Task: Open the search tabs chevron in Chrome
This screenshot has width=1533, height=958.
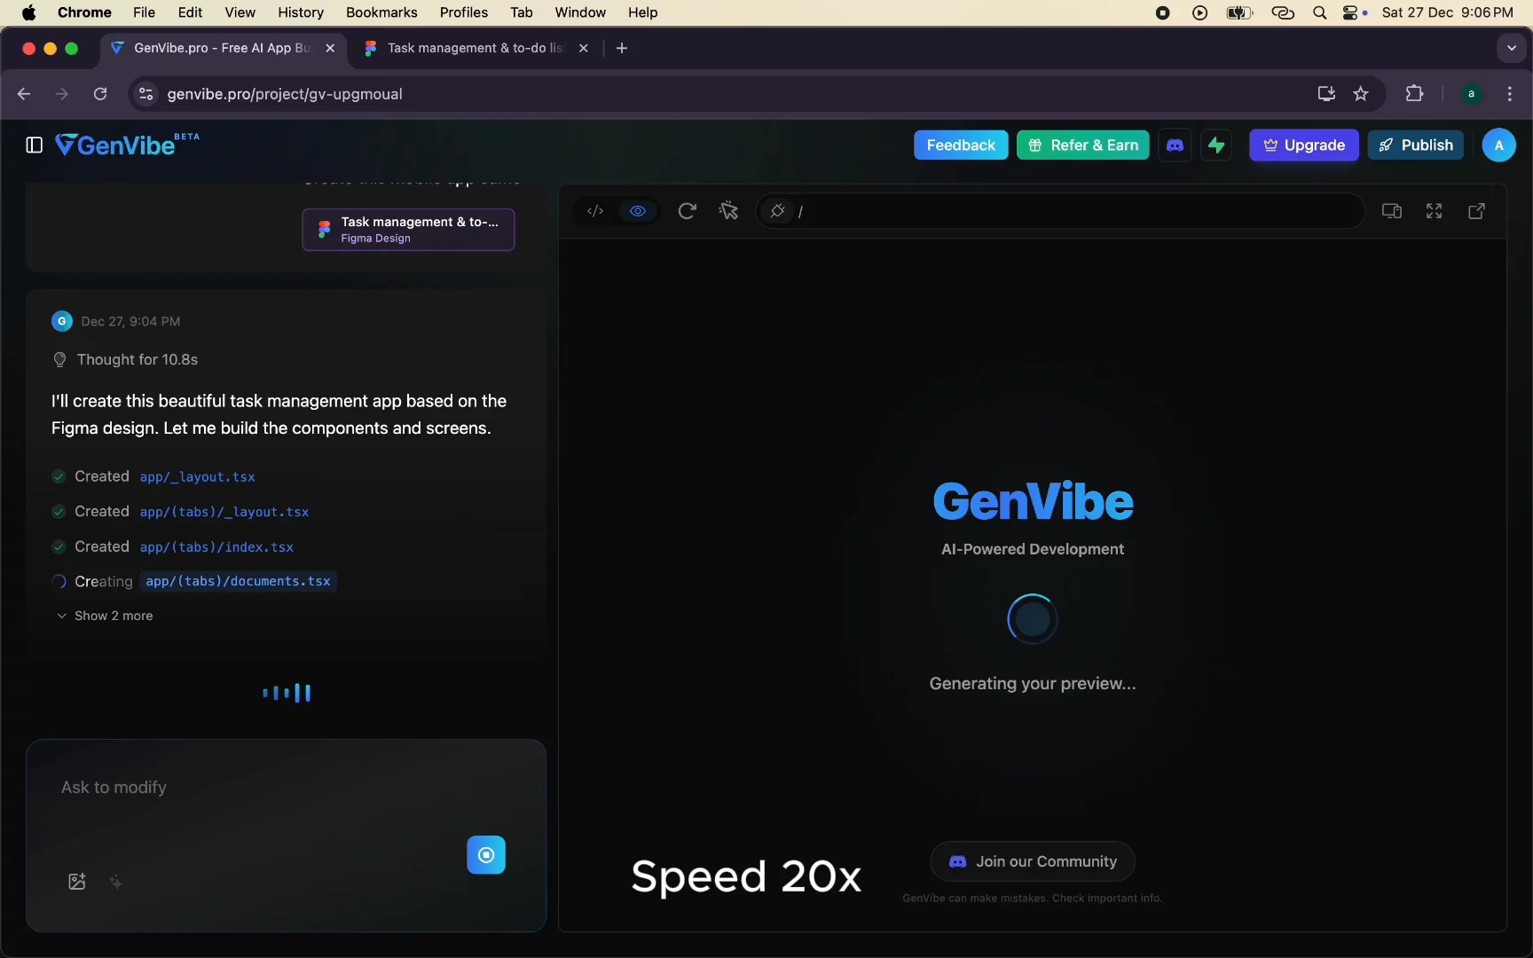Action: pos(1510,48)
